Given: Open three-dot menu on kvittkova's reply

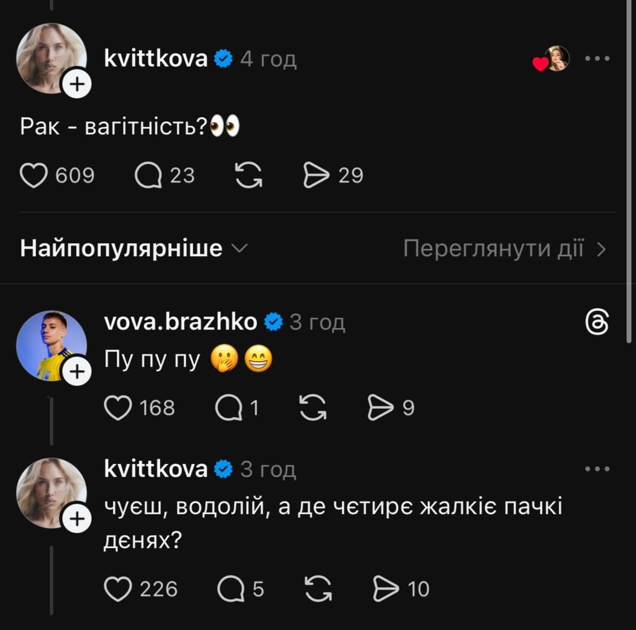Looking at the screenshot, I should (597, 469).
